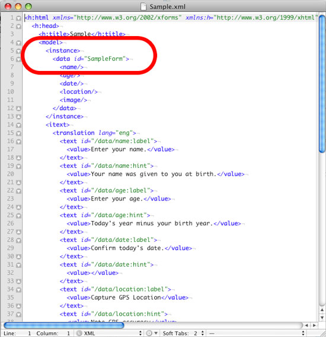Open the Soft Tabs size dropdown
Viewport: 326px width, 337px height.
point(183,333)
